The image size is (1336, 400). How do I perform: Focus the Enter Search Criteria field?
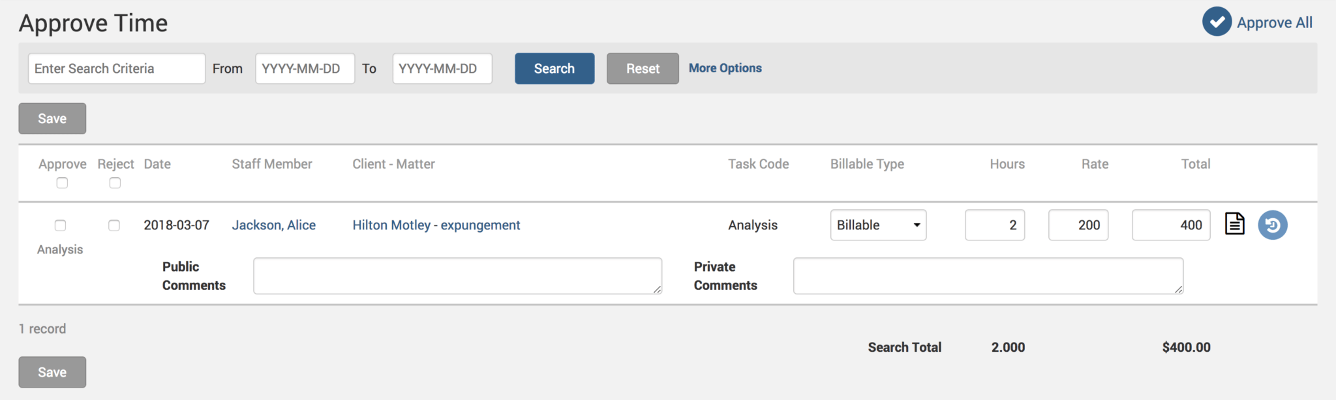point(117,68)
